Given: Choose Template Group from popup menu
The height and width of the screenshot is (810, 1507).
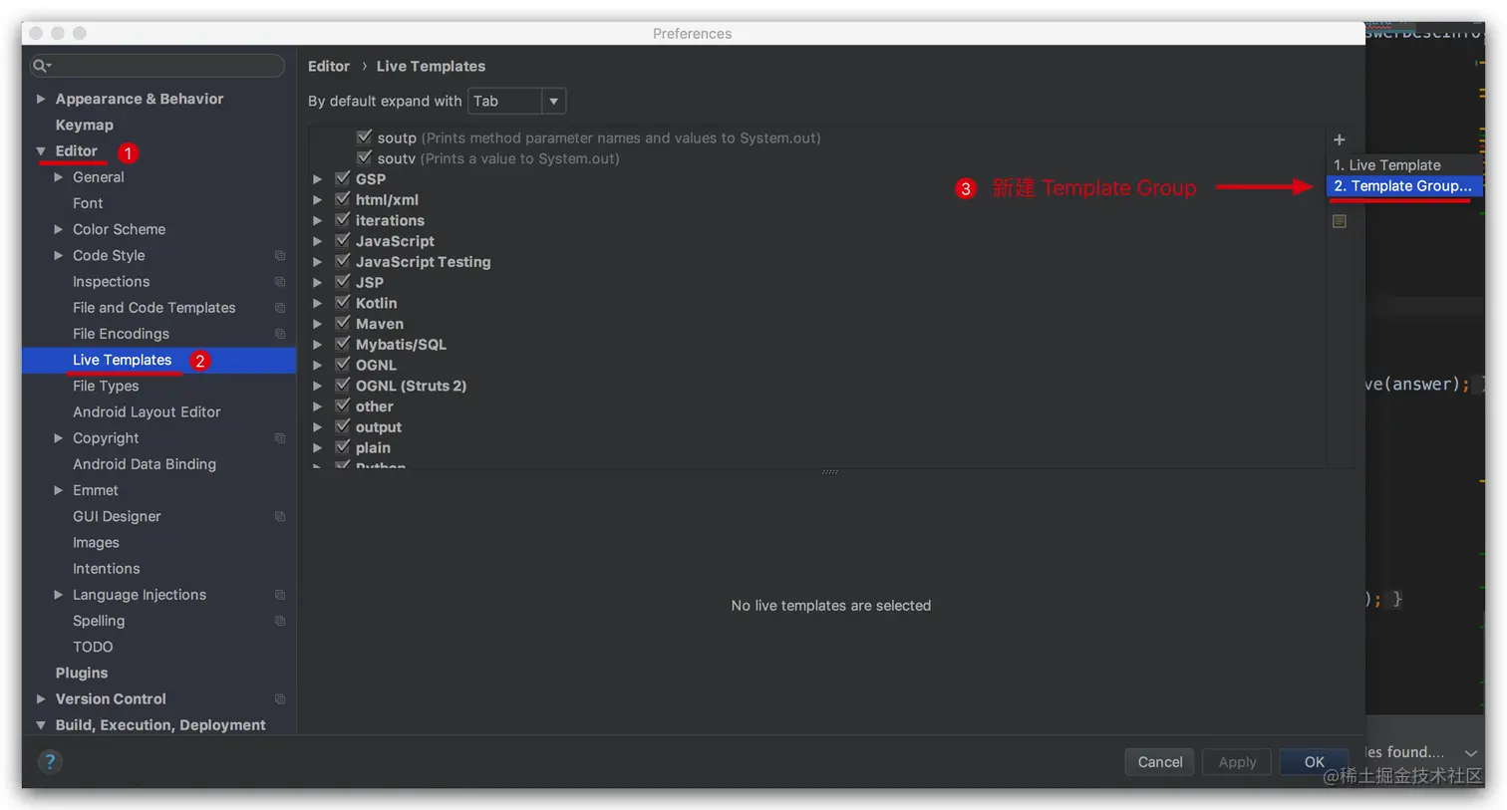Looking at the screenshot, I should click(x=1404, y=186).
